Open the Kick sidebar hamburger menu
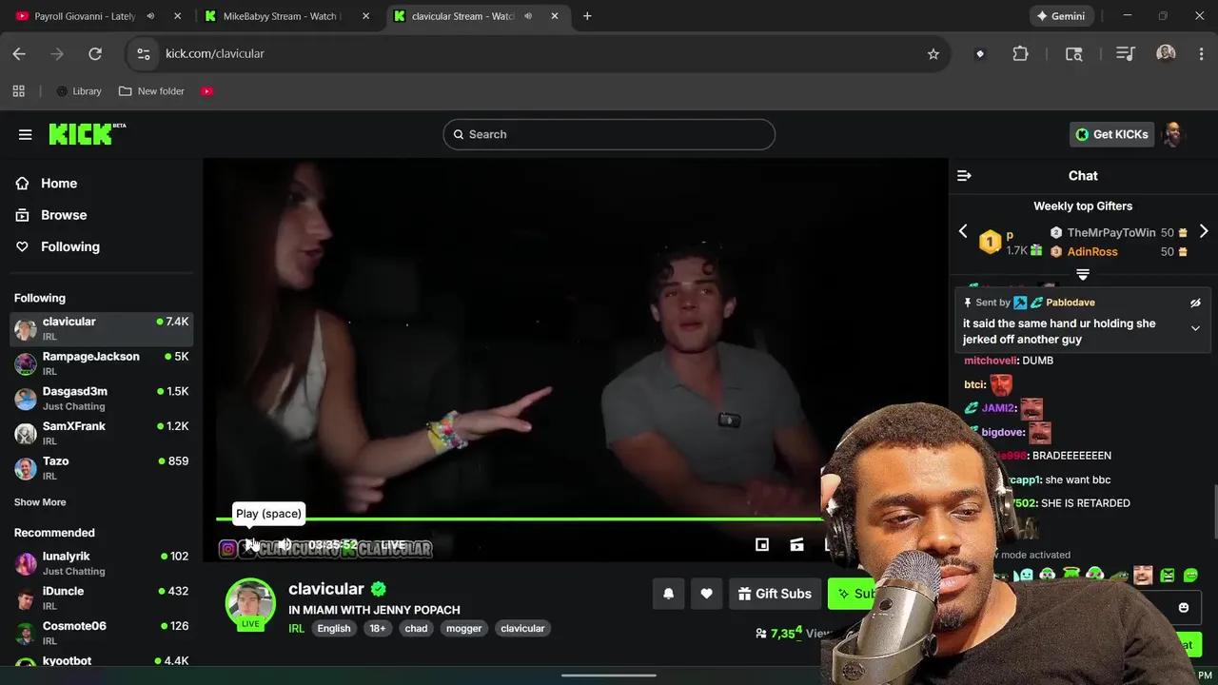 [x=26, y=134]
